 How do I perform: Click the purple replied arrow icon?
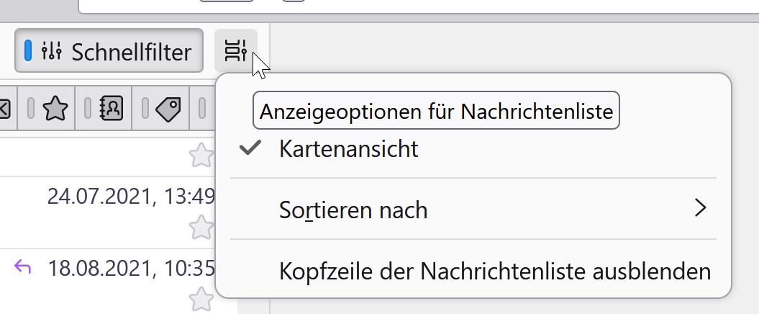pyautogui.click(x=23, y=268)
